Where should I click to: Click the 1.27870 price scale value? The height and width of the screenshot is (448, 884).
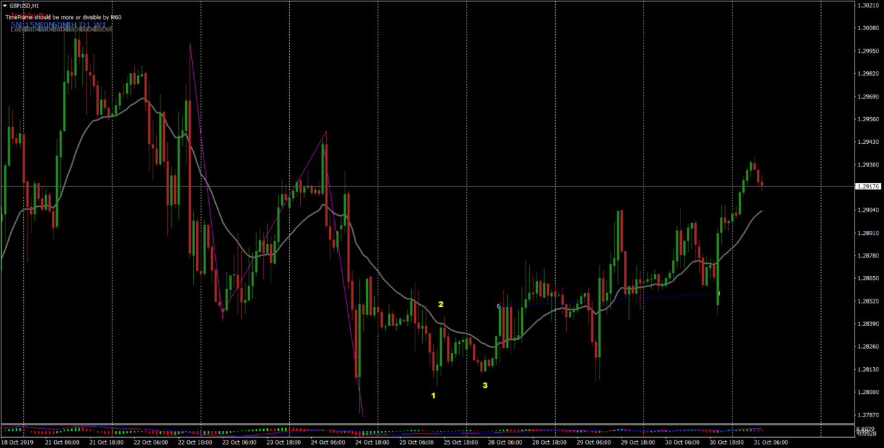868,414
